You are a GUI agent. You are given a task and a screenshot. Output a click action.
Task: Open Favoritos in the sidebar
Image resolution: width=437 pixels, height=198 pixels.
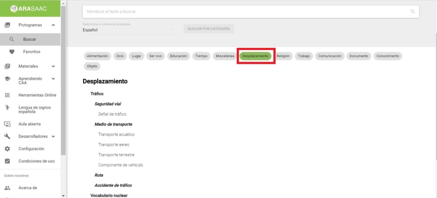tap(30, 52)
